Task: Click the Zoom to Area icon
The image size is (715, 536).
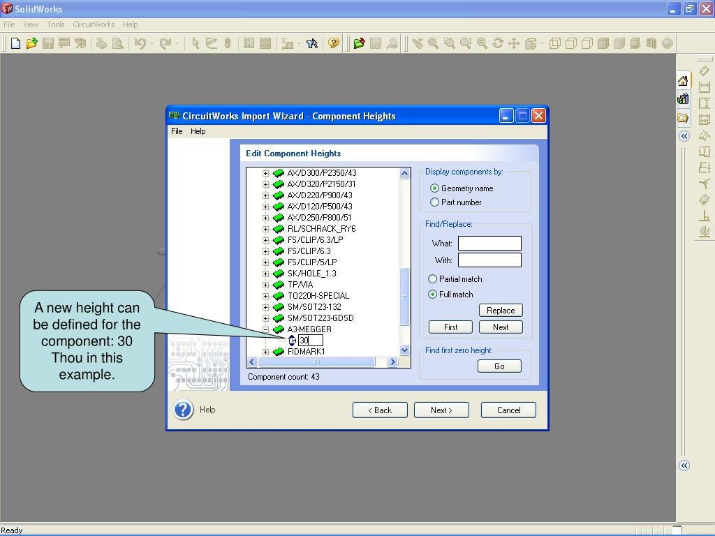Action: point(450,43)
